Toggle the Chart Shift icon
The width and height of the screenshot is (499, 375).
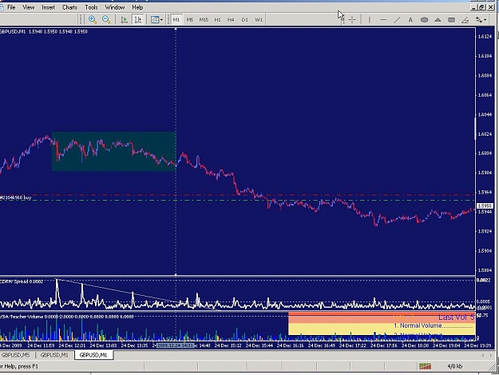pos(138,20)
